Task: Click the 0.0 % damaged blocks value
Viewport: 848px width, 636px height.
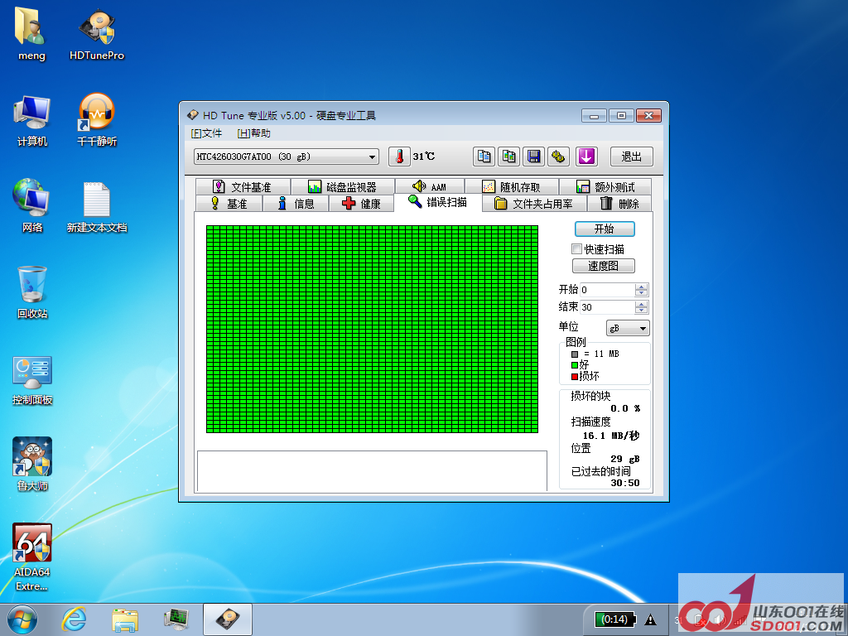Action: (625, 408)
